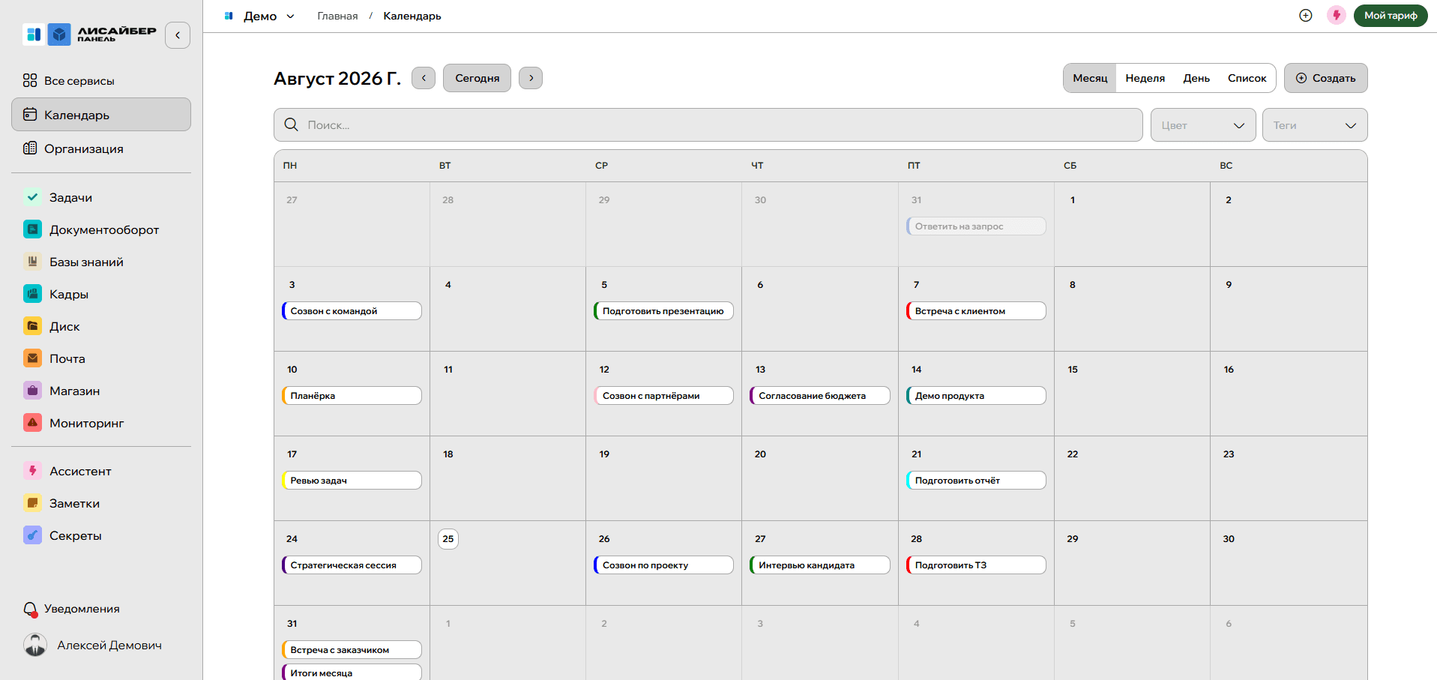Open event Демо продукта

pyautogui.click(x=976, y=396)
